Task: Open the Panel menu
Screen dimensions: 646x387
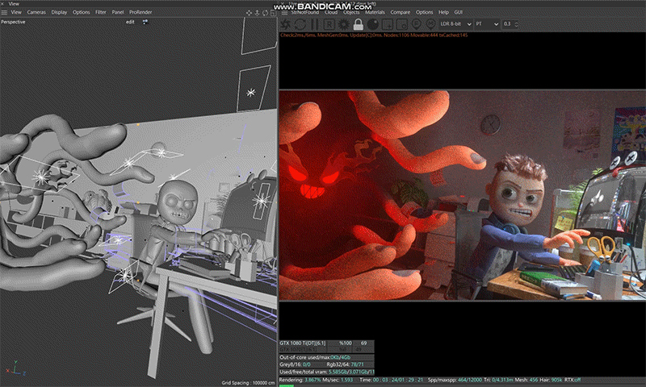Action: 118,12
